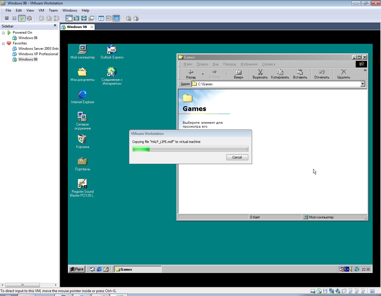Click the Unity windows icon with warning sign

click(x=91, y=18)
